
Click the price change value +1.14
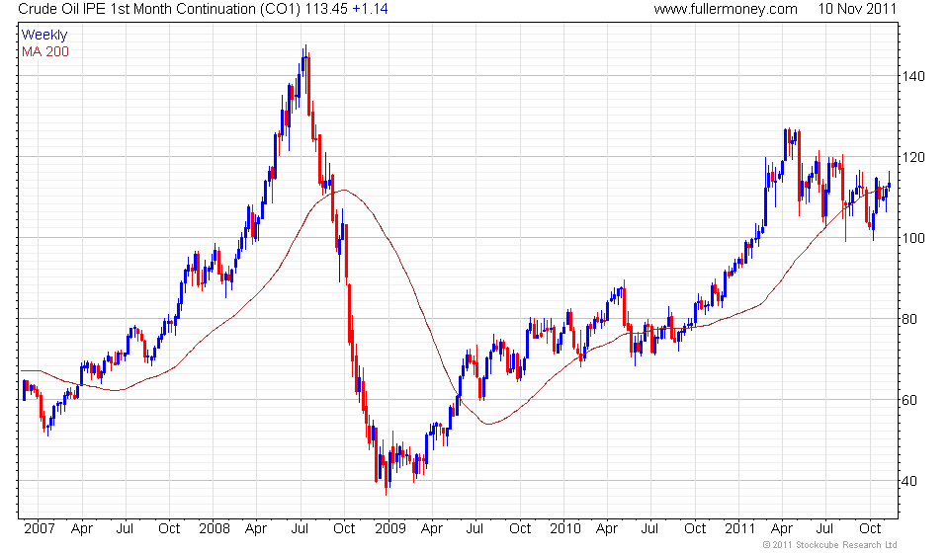(370, 9)
